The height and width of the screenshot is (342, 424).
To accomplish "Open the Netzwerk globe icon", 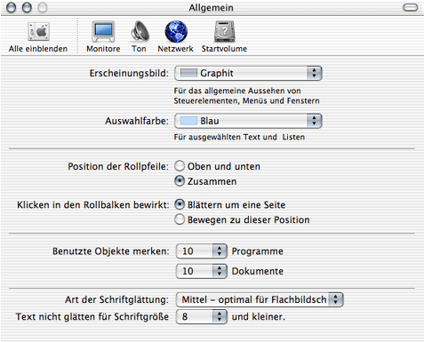I will pyautogui.click(x=176, y=31).
